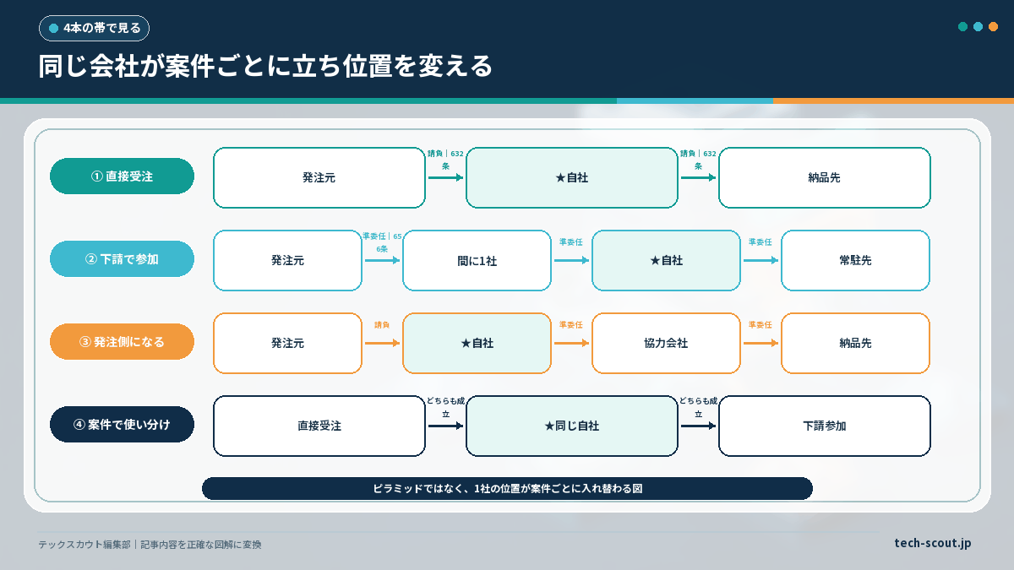Select the ★同じ自社 box
Image resolution: width=1014 pixels, height=570 pixels.
(572, 426)
